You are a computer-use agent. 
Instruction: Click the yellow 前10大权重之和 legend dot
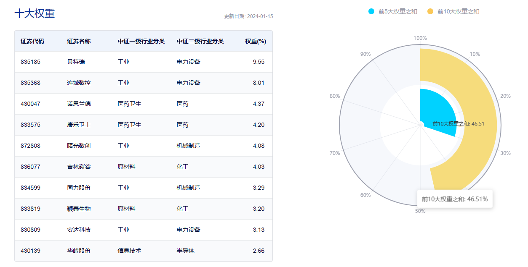pos(430,11)
